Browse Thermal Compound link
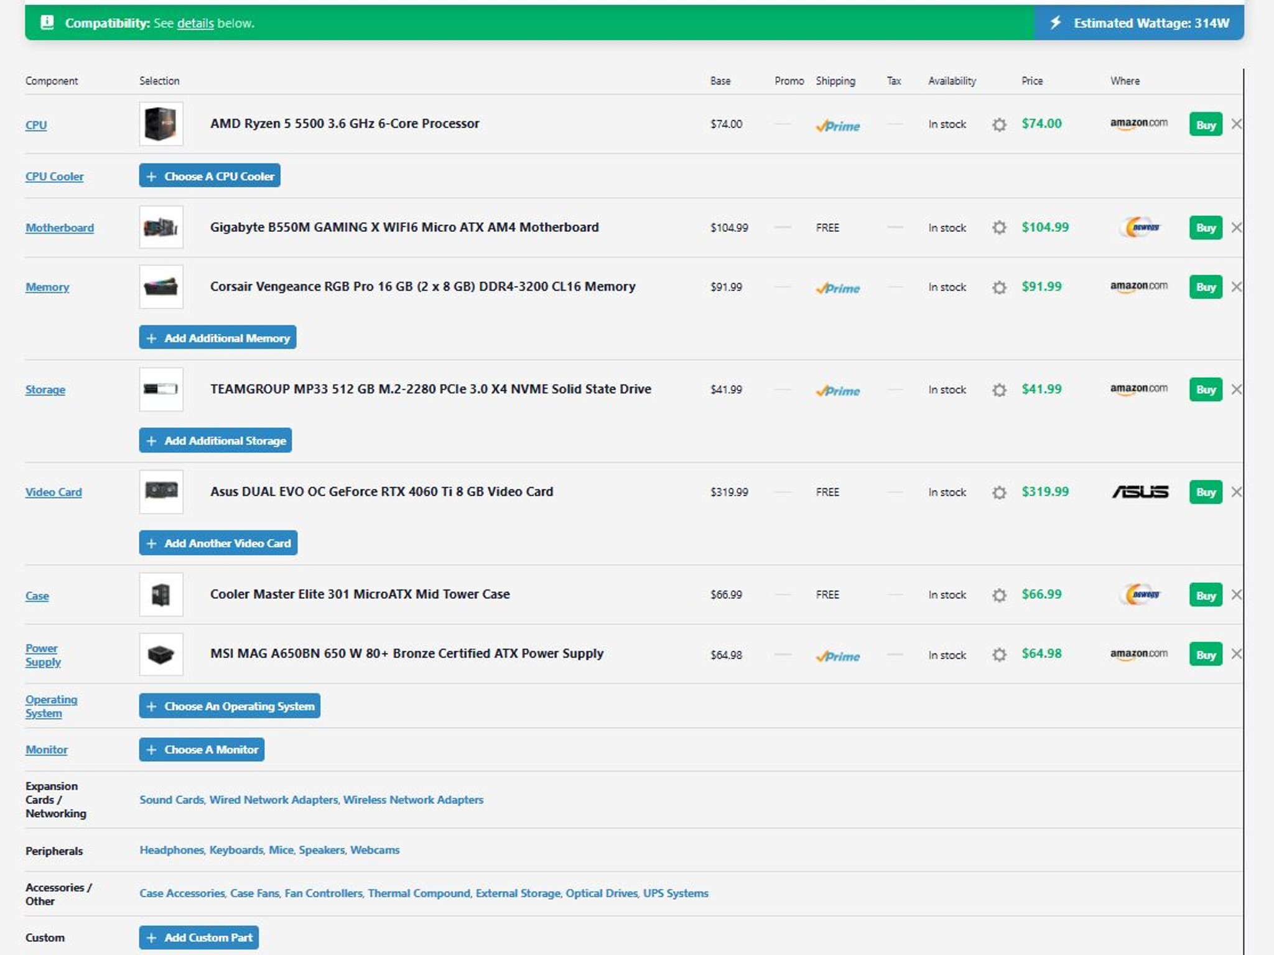The image size is (1274, 955). 419,893
